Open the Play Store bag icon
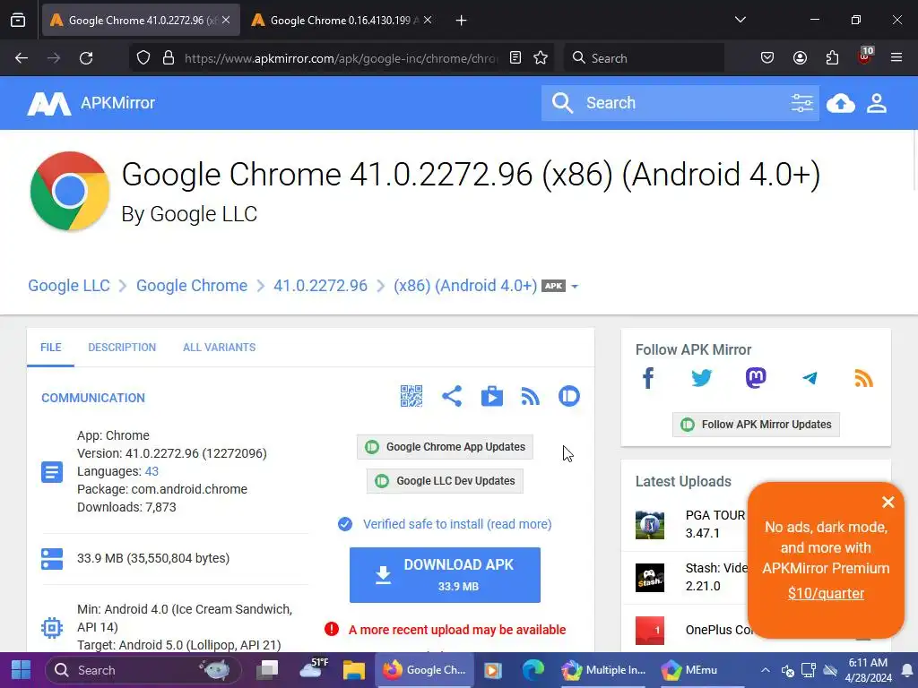The height and width of the screenshot is (688, 918). tap(492, 396)
